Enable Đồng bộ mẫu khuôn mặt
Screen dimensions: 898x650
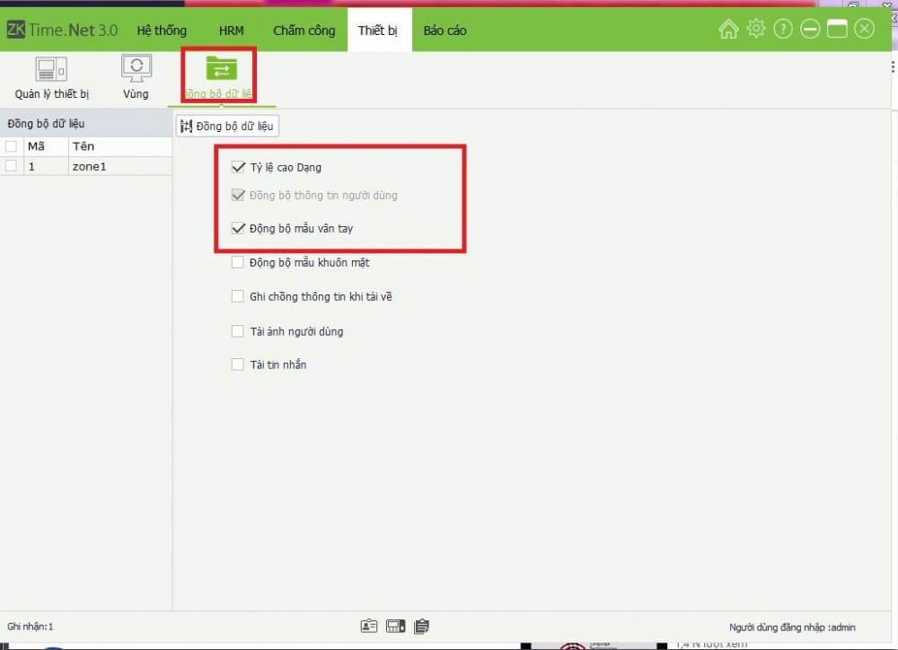coord(238,263)
